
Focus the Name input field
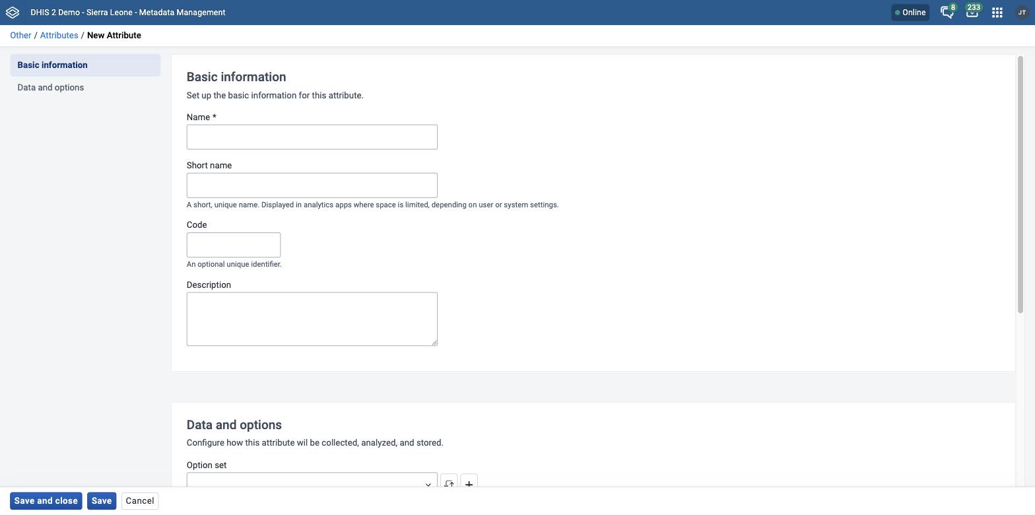[312, 137]
